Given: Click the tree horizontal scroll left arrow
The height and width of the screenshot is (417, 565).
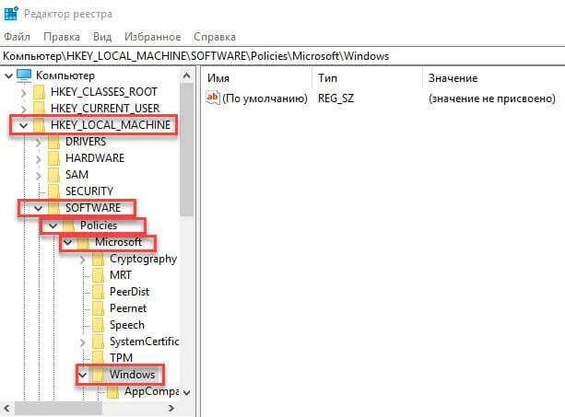Looking at the screenshot, I should point(6,409).
